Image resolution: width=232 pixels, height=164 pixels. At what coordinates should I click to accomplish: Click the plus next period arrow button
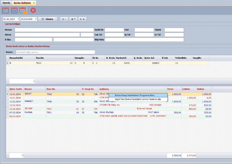(x=82, y=19)
